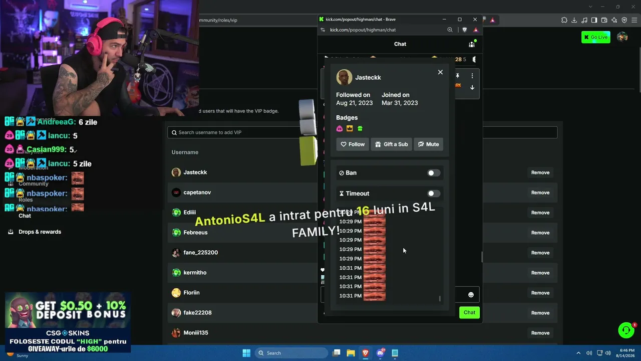The width and height of the screenshot is (641, 361).
Task: Open the Chat item in the left sidebar
Action: click(25, 216)
